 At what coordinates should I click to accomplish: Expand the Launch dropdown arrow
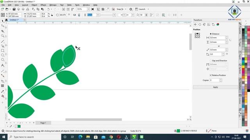click(x=148, y=9)
